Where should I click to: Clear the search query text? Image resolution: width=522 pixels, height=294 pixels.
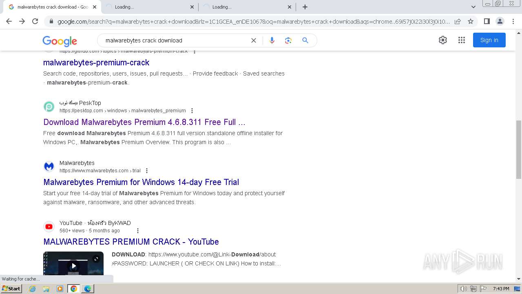(254, 40)
